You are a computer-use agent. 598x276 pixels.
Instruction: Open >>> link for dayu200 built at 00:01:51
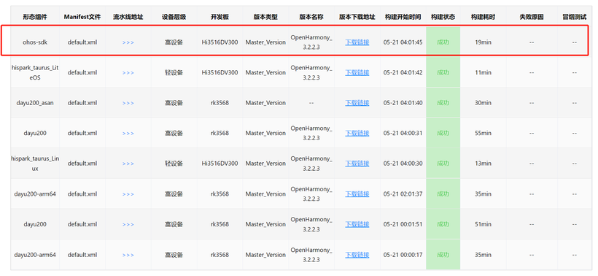tap(128, 224)
